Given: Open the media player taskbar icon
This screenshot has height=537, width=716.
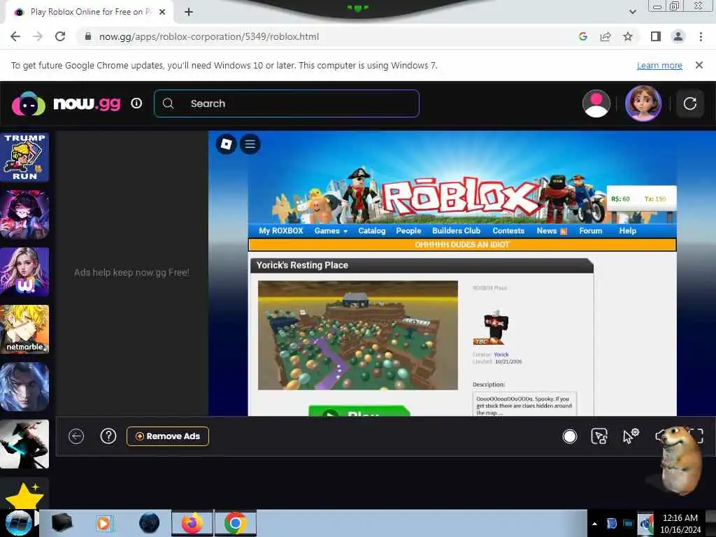Looking at the screenshot, I should (x=103, y=523).
